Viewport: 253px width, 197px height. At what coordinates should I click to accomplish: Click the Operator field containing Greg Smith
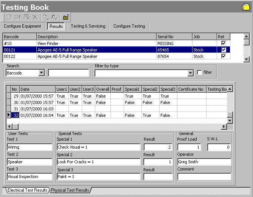click(204, 162)
